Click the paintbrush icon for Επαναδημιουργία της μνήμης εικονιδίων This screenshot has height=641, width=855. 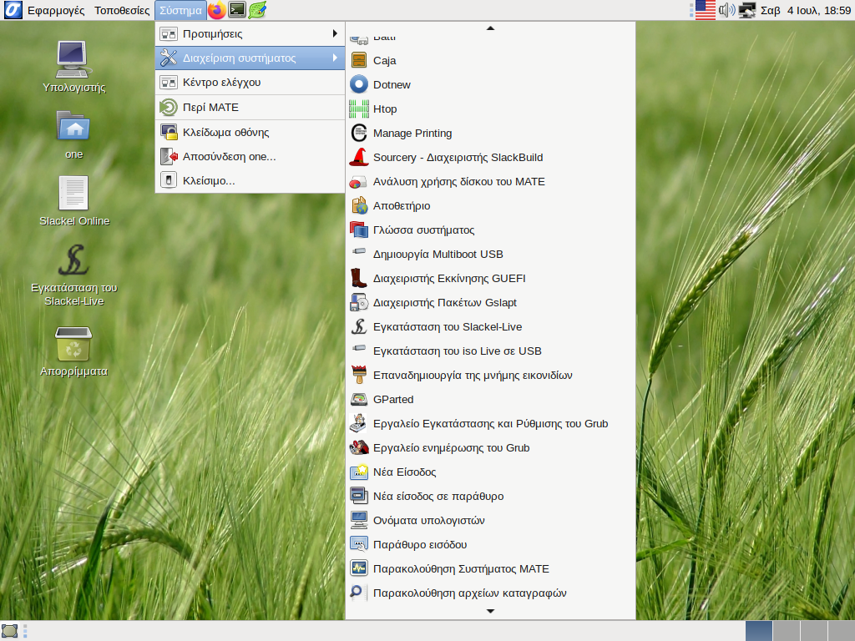click(359, 375)
